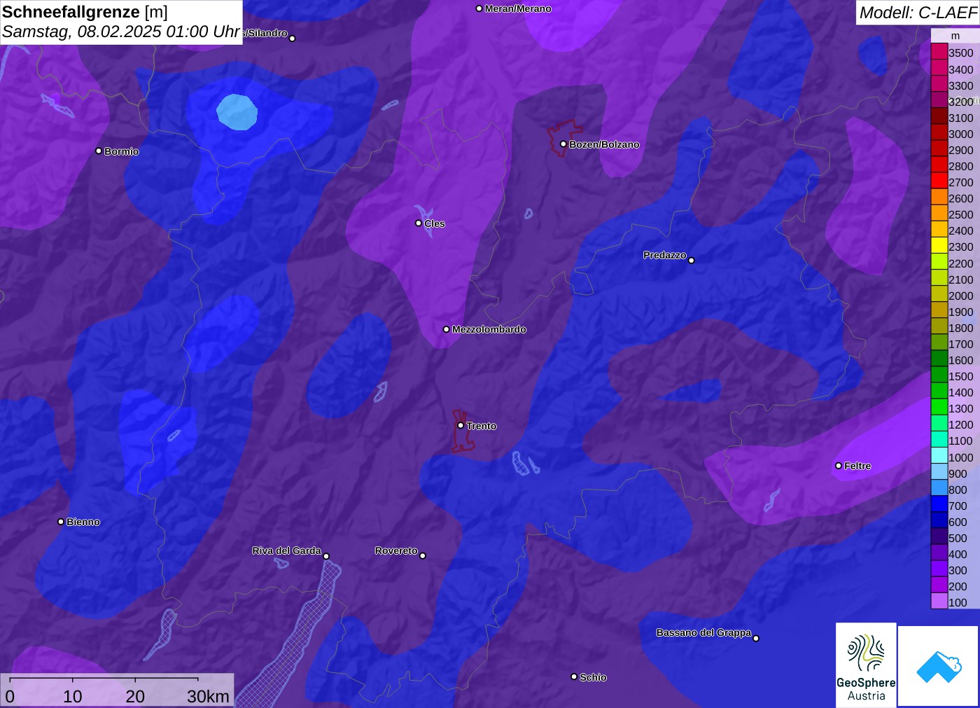Click the 30km scale bar label
The width and height of the screenshot is (980, 708).
[208, 696]
